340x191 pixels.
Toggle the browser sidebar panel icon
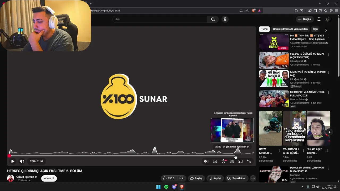[315, 11]
